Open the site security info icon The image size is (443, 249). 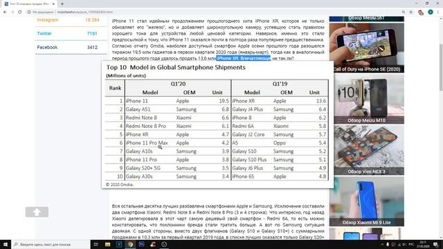tap(29, 12)
